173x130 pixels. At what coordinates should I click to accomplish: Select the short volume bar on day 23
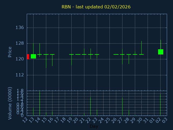click(97, 112)
